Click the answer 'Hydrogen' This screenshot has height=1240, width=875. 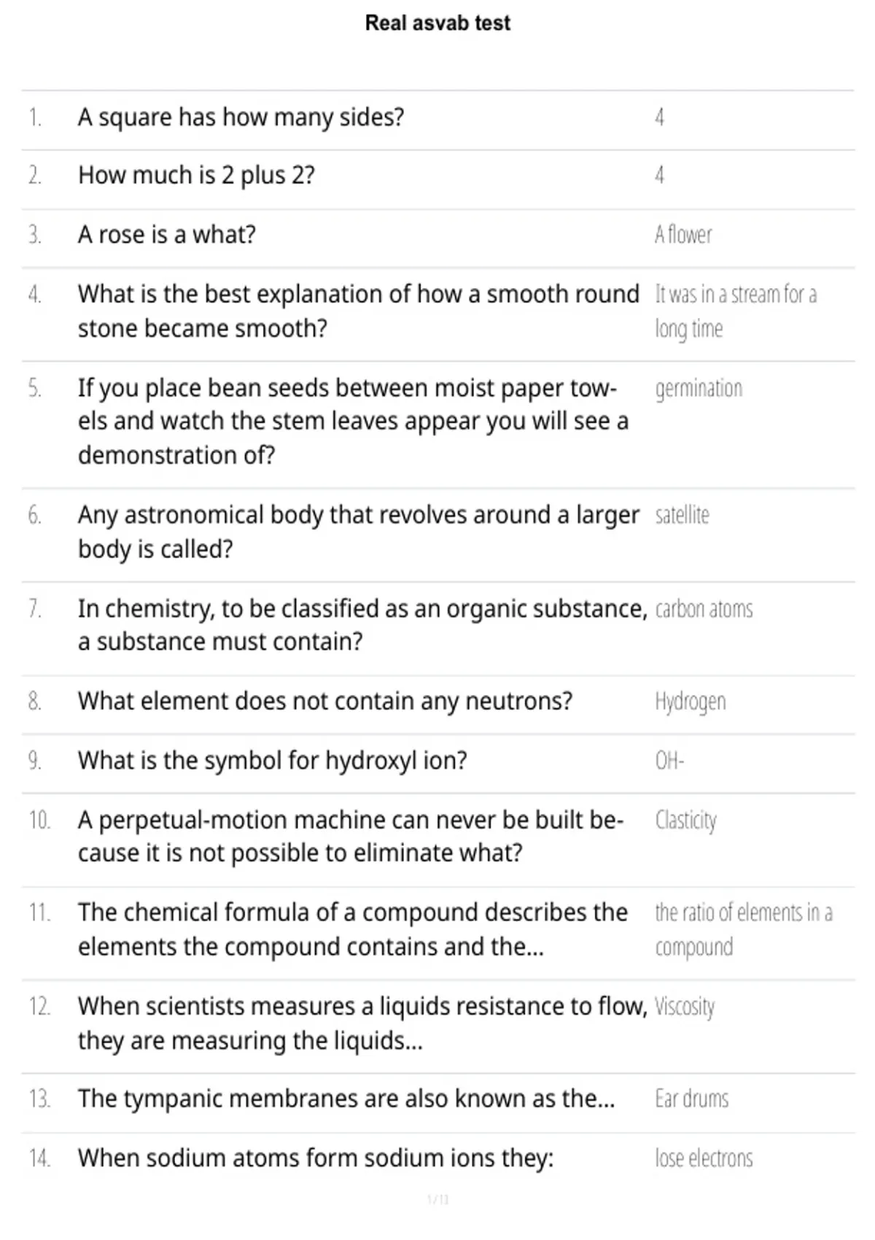(x=691, y=702)
